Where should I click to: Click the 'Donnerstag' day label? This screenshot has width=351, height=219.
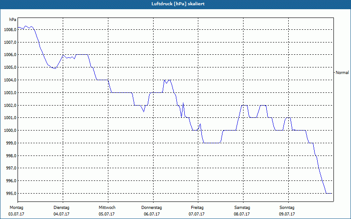point(151,208)
